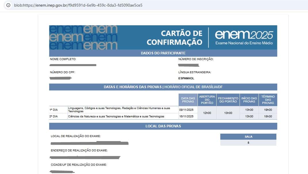This screenshot has width=308, height=174.
Task: Expand the LOCAL DAS PROVAS section banner
Action: click(164, 126)
